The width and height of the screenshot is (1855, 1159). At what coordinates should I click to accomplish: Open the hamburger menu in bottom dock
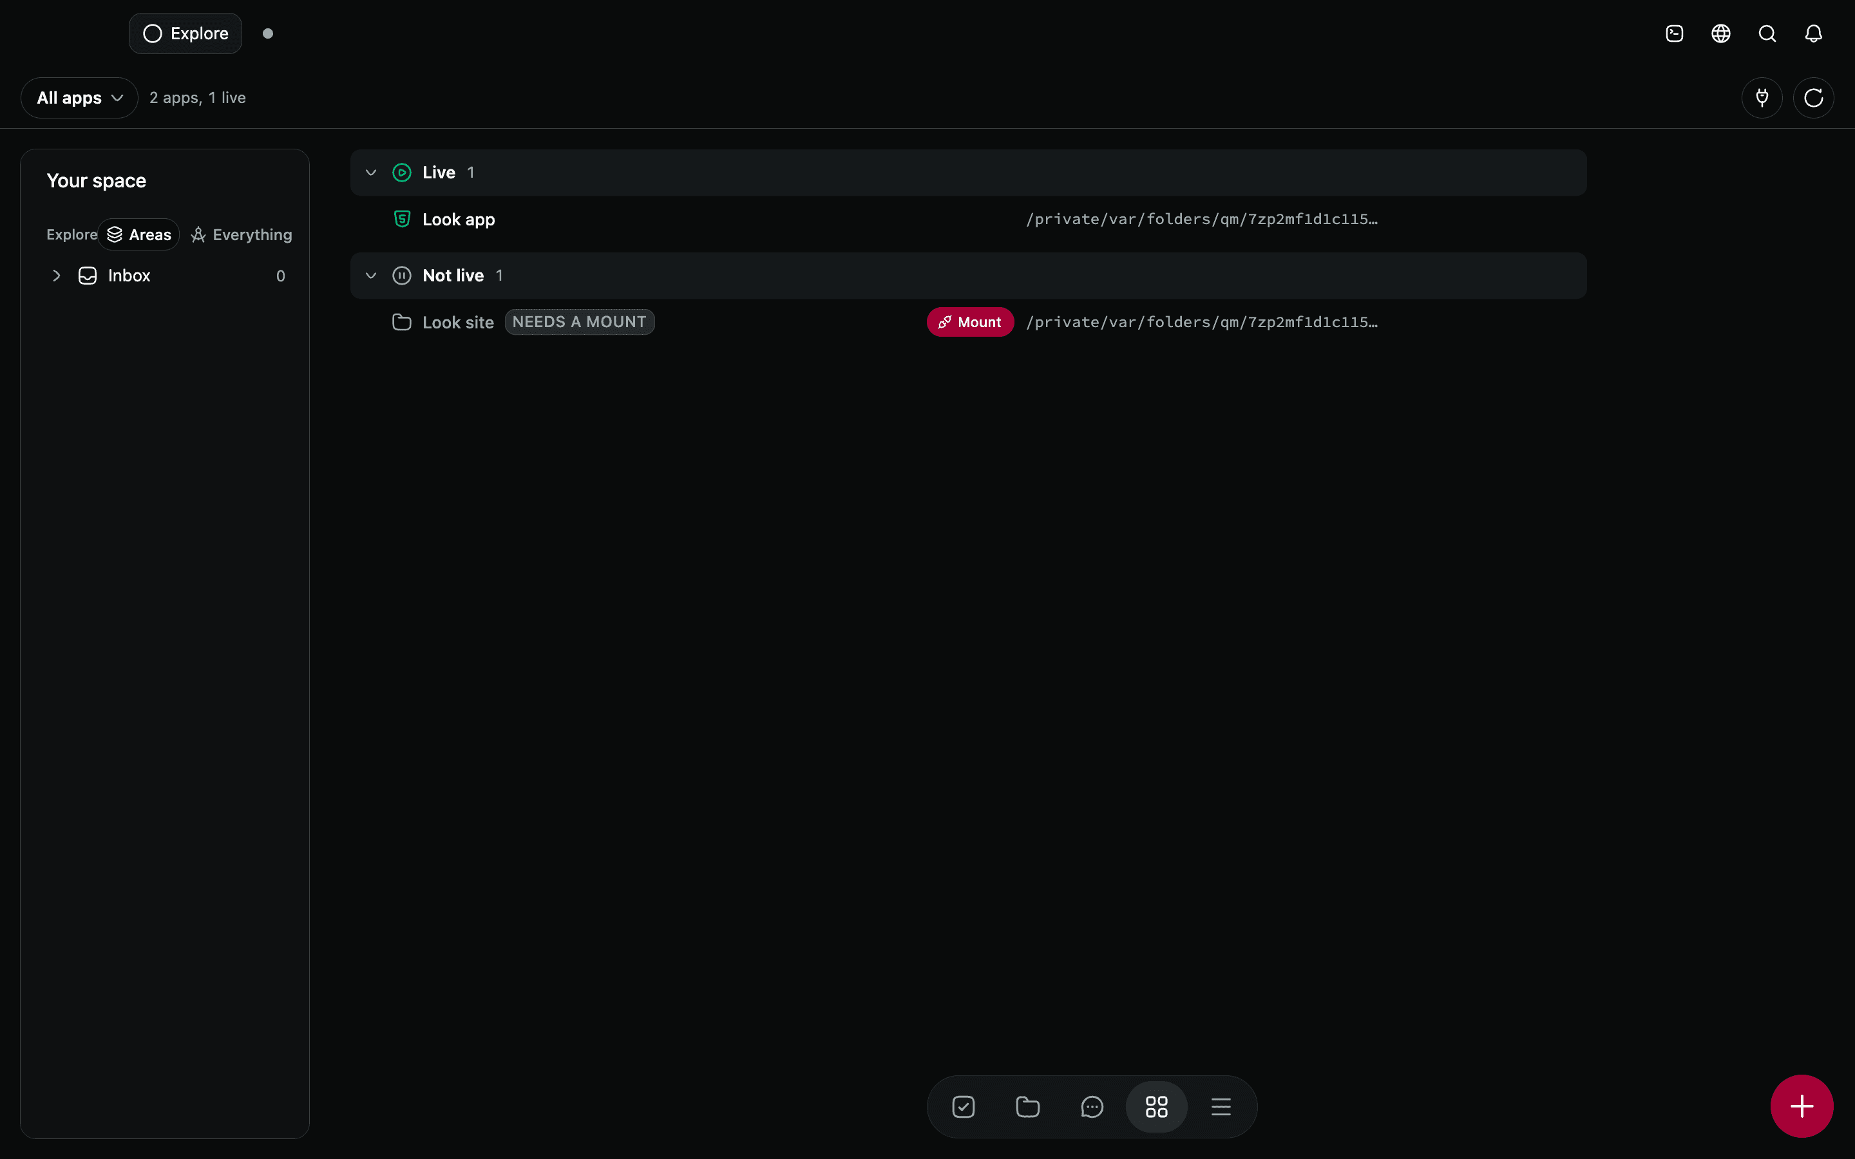(1221, 1107)
